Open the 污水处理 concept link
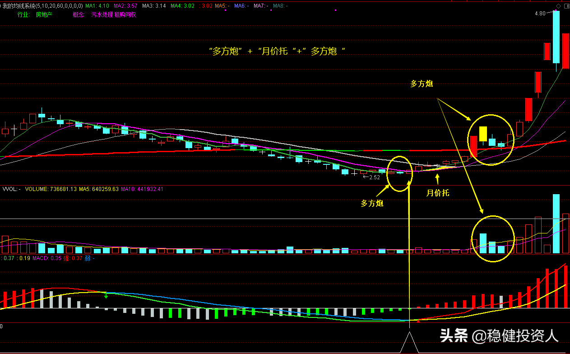Screen dimensions: 570x354 click(102, 14)
